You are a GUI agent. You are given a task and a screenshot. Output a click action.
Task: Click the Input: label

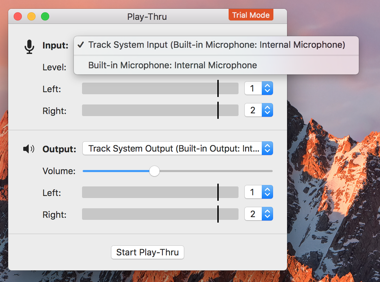(x=55, y=45)
